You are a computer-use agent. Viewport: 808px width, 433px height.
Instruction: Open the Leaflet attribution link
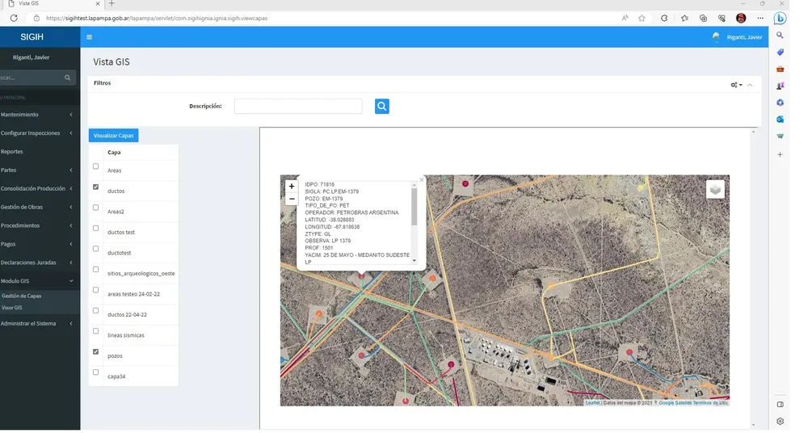click(x=592, y=402)
